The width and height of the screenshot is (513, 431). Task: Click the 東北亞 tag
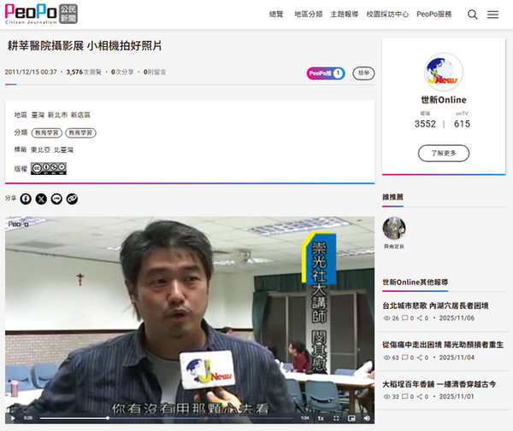tap(40, 150)
